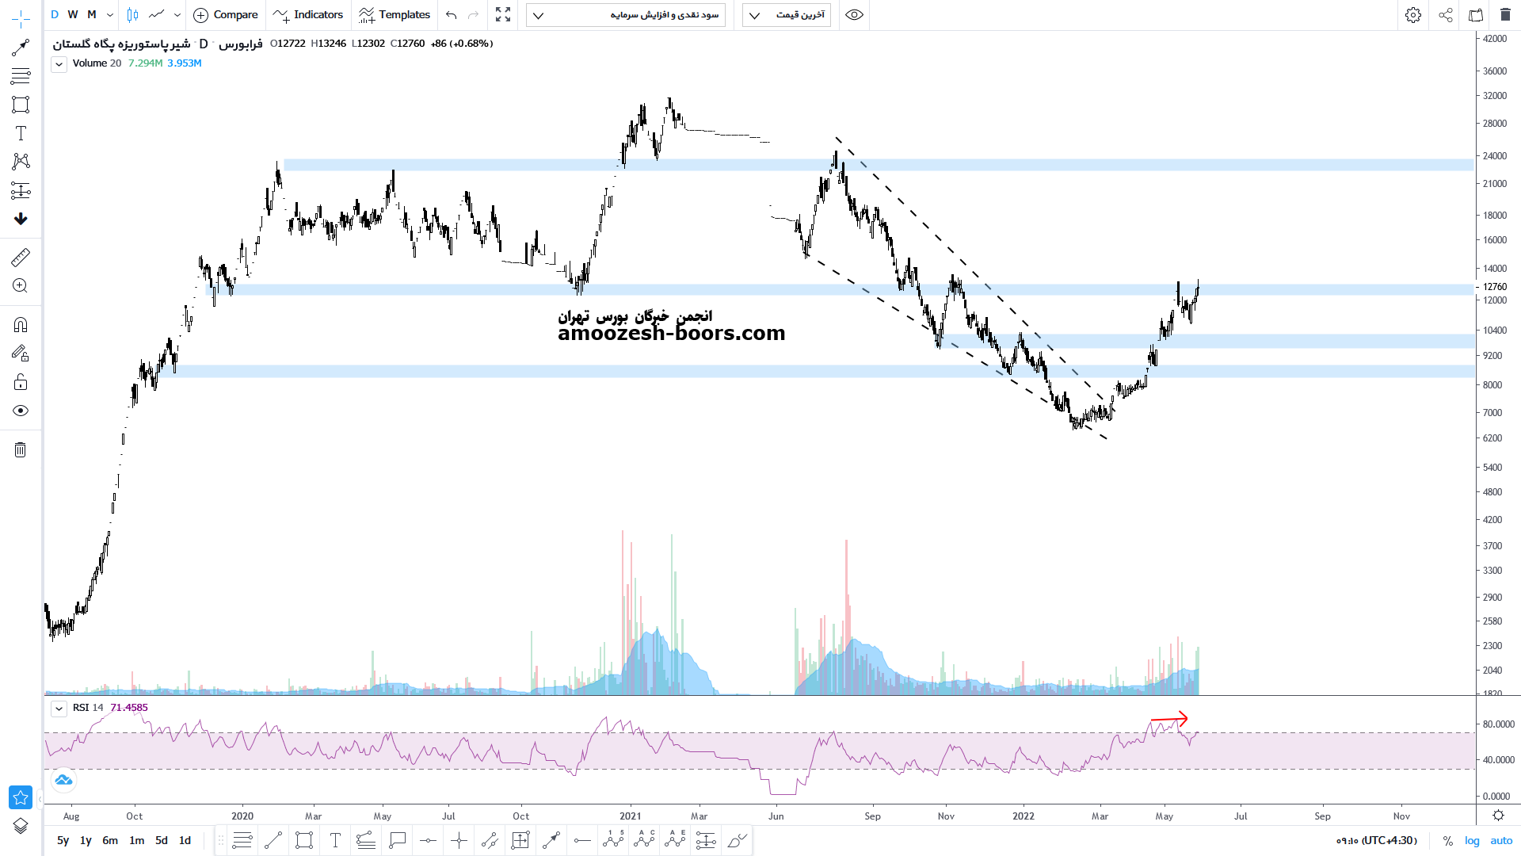This screenshot has width=1521, height=856.
Task: Click the zoom in magnifier tool
Action: [21, 286]
